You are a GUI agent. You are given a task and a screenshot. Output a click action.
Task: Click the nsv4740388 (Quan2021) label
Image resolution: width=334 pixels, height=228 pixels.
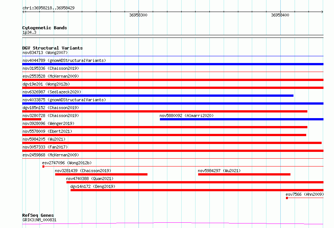(x=90, y=178)
